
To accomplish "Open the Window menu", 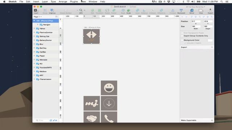I will 93,1.
